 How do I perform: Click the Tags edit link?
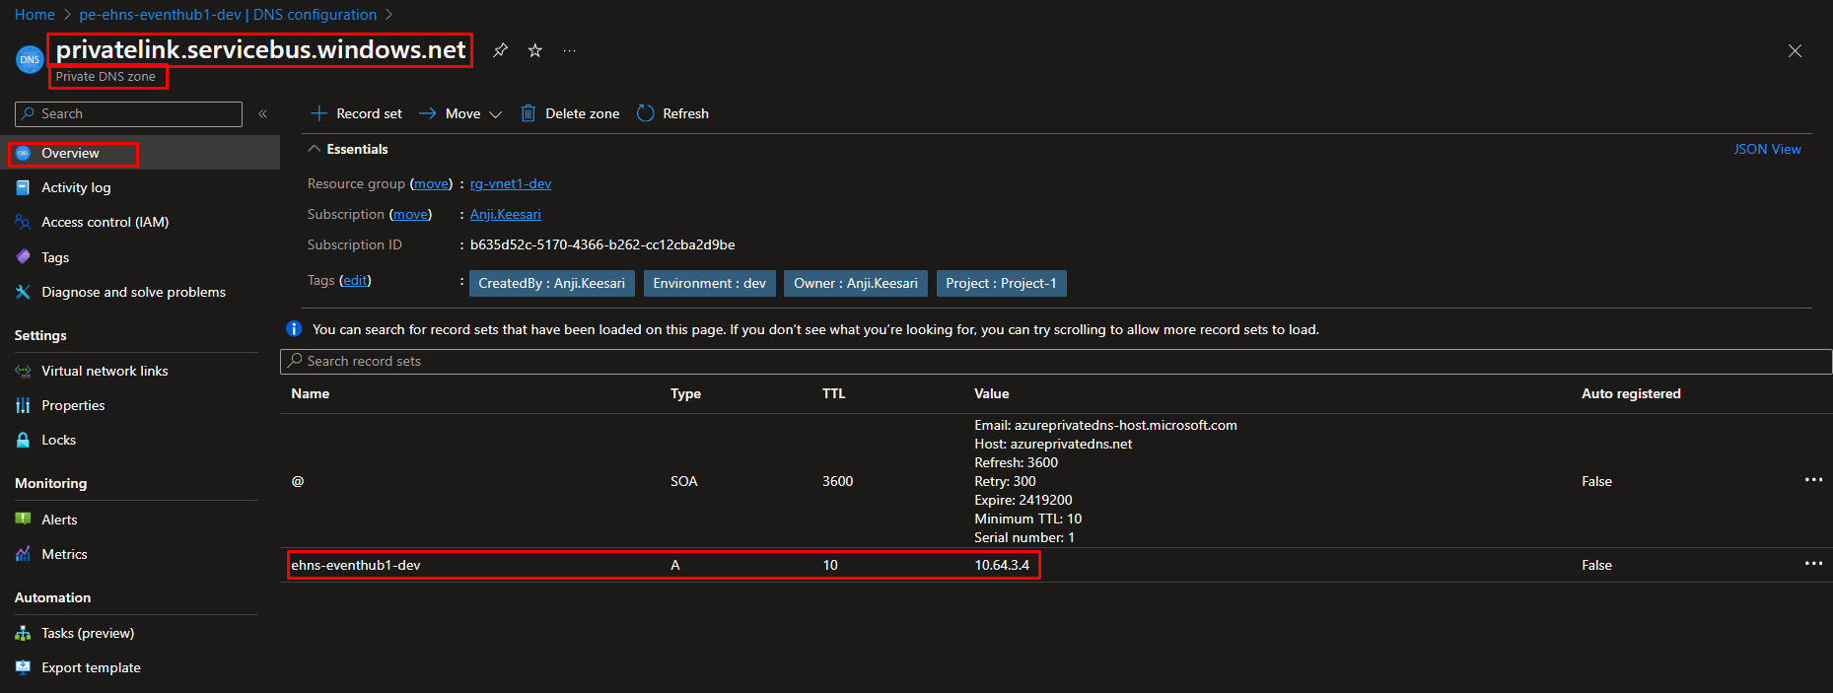tap(355, 280)
